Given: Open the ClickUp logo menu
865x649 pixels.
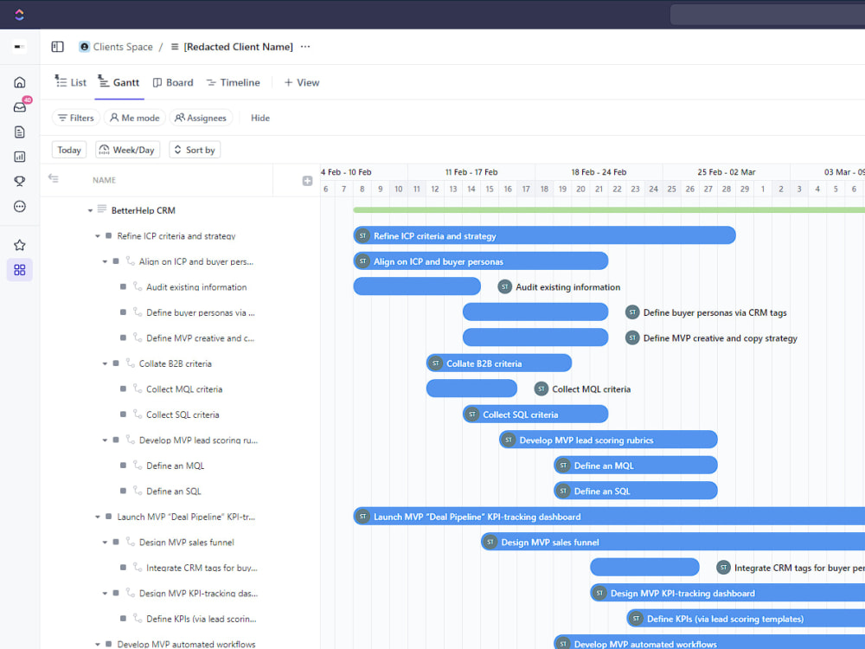Looking at the screenshot, I should tap(19, 15).
